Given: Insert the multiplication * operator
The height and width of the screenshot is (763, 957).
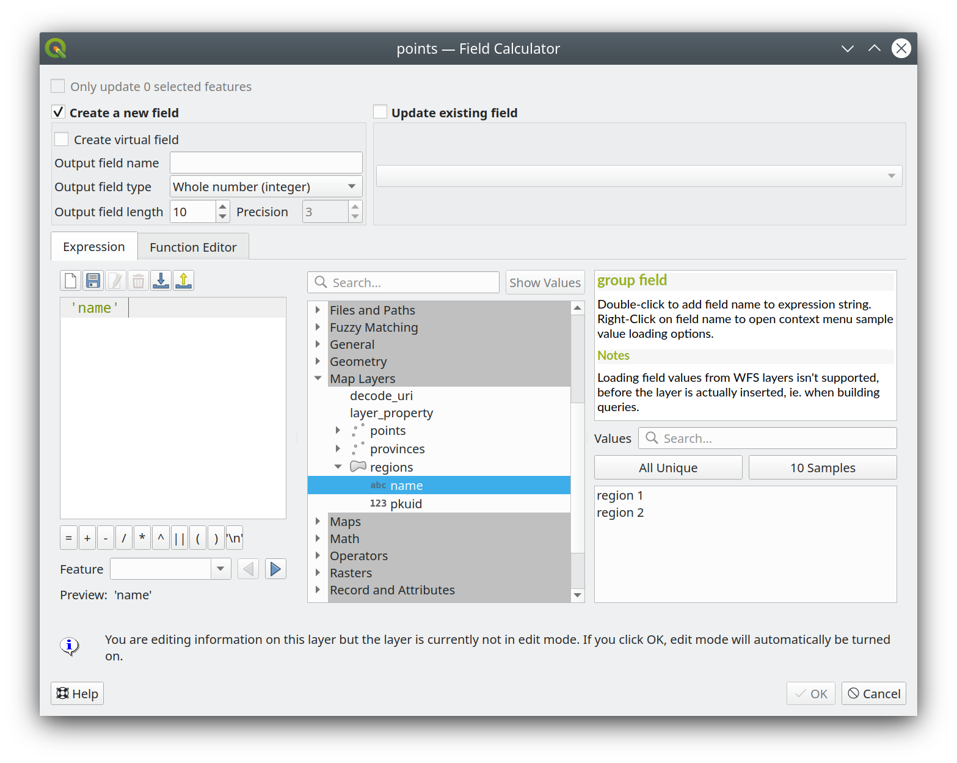Looking at the screenshot, I should pyautogui.click(x=142, y=538).
